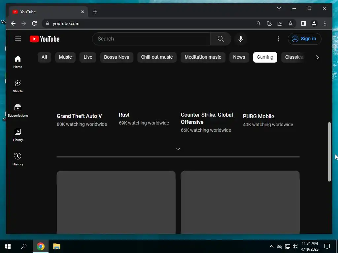View site info via the lock icon
The height and width of the screenshot is (253, 338).
point(48,23)
